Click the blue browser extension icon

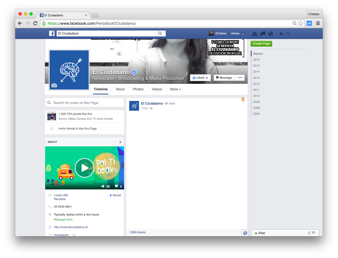click(x=309, y=23)
